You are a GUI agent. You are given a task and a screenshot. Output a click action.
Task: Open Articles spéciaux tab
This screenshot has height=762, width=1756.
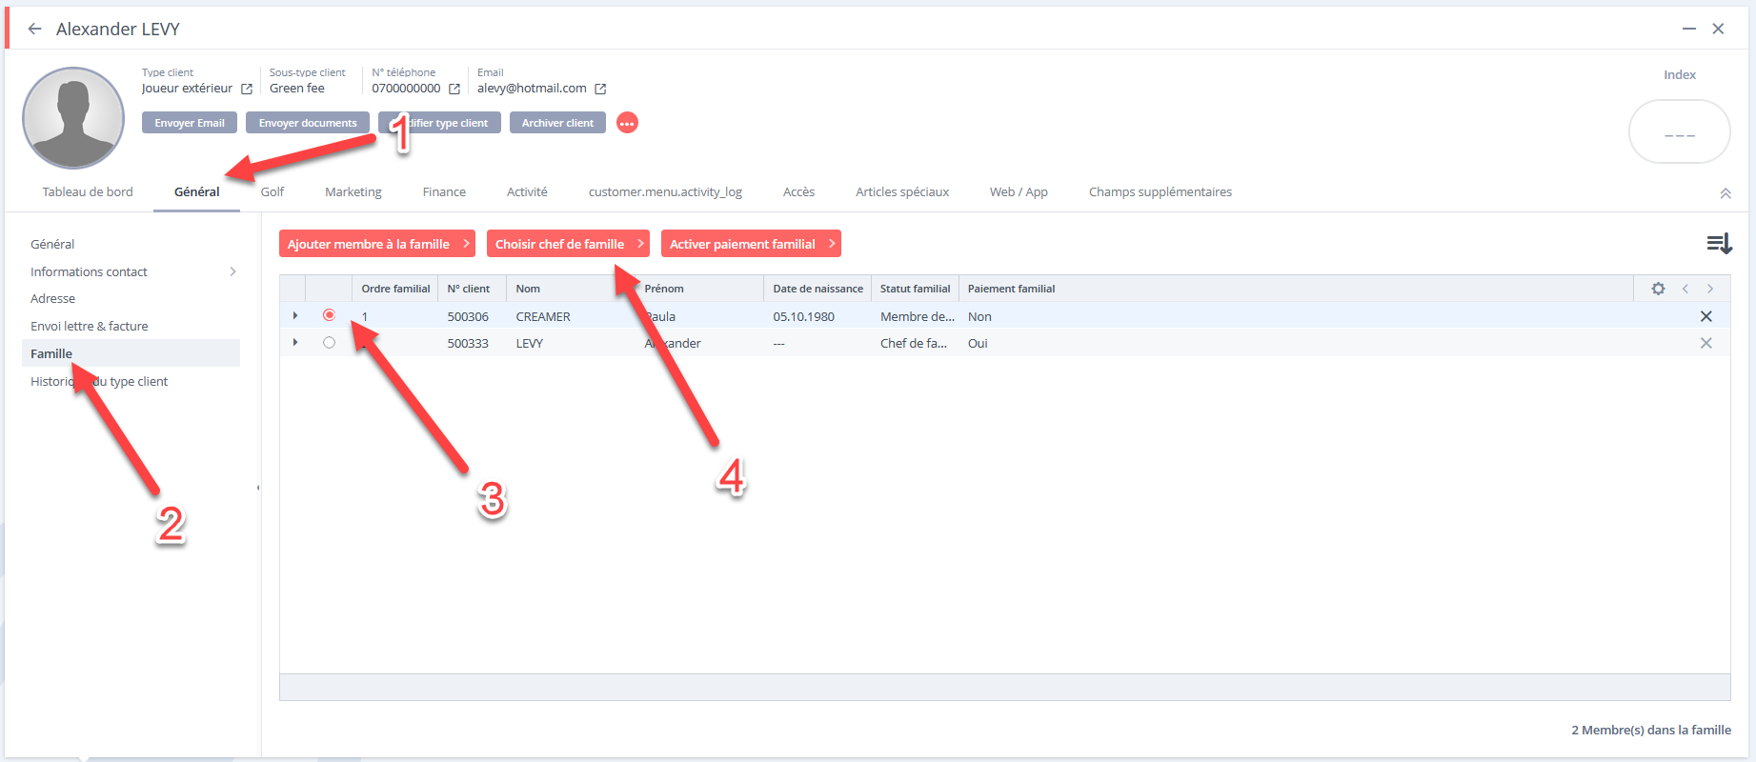click(902, 191)
